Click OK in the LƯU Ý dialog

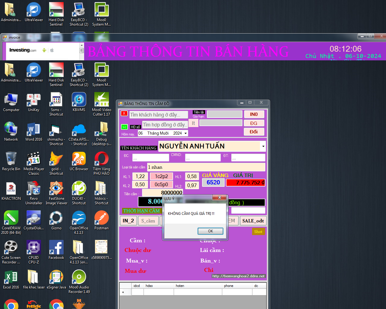210,231
